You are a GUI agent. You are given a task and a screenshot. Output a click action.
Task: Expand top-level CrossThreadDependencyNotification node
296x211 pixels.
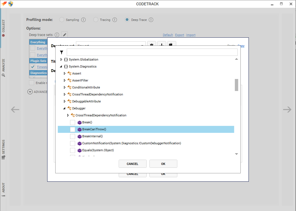coord(65,94)
